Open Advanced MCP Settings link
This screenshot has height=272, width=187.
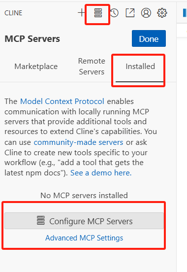coord(84,238)
